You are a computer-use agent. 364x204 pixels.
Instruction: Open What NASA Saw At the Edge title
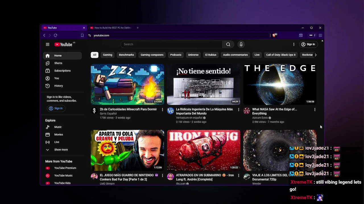(274, 111)
